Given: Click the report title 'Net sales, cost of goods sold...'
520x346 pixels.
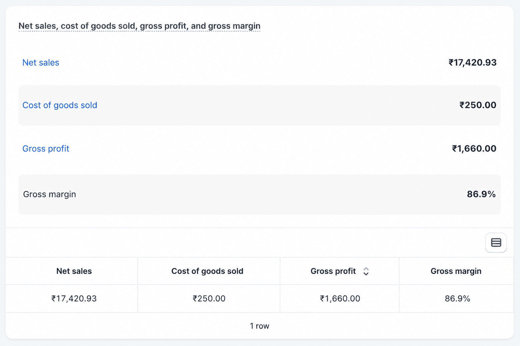Looking at the screenshot, I should coord(139,26).
